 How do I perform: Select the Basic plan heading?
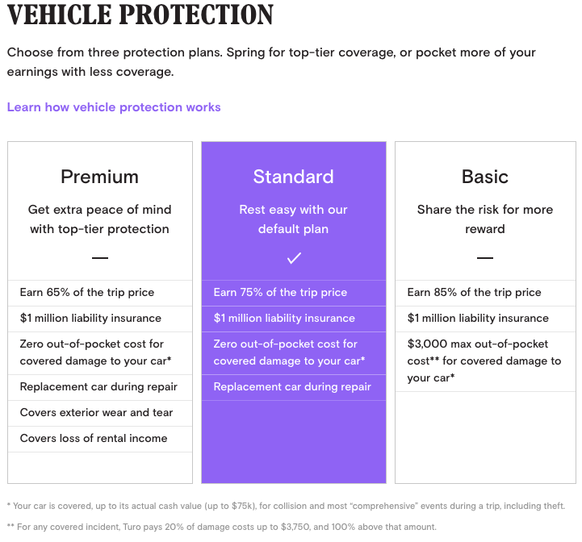point(485,177)
